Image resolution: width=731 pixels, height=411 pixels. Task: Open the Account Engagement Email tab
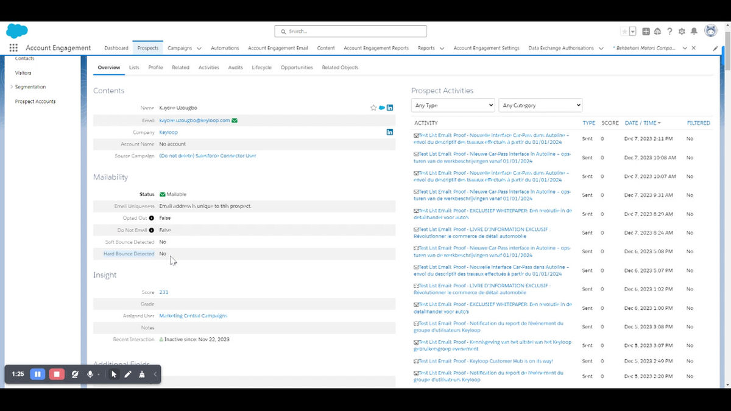click(x=278, y=48)
